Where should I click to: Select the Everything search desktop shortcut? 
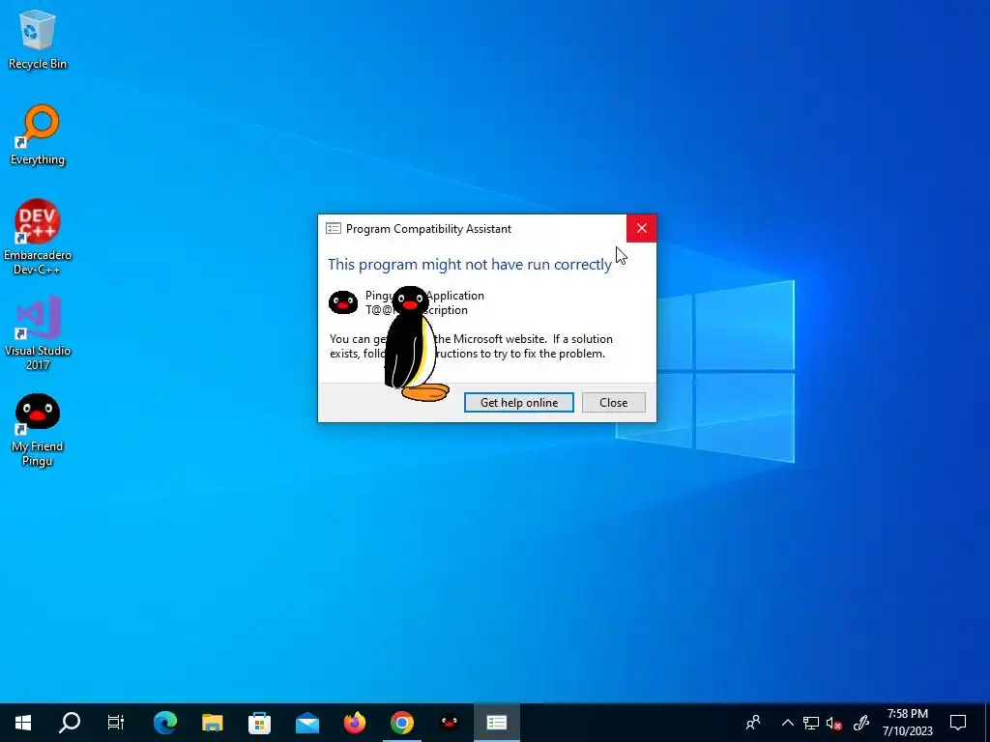click(38, 135)
